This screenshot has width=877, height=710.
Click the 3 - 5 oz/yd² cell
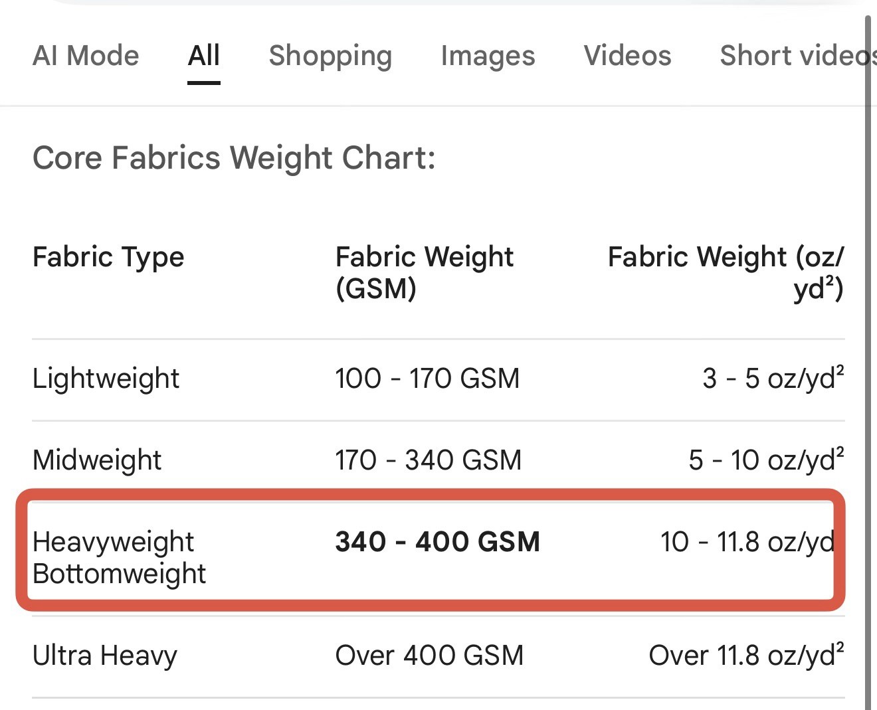(x=773, y=379)
